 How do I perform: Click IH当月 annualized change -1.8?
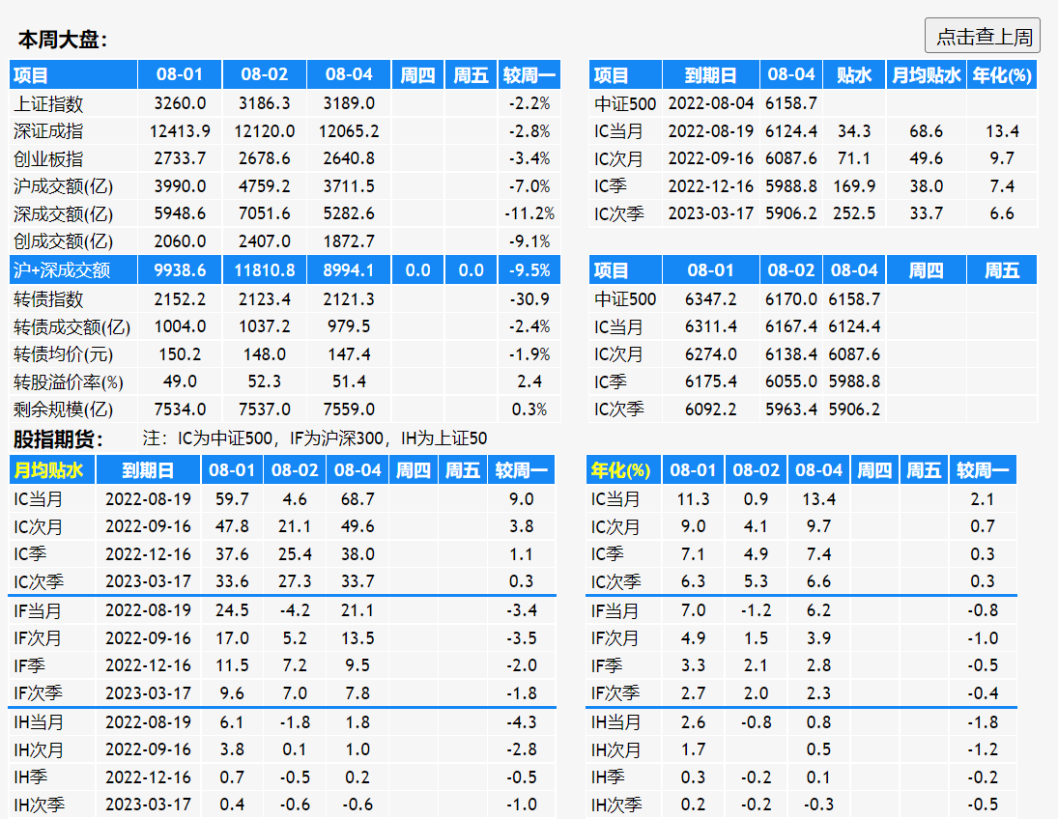coord(983,722)
